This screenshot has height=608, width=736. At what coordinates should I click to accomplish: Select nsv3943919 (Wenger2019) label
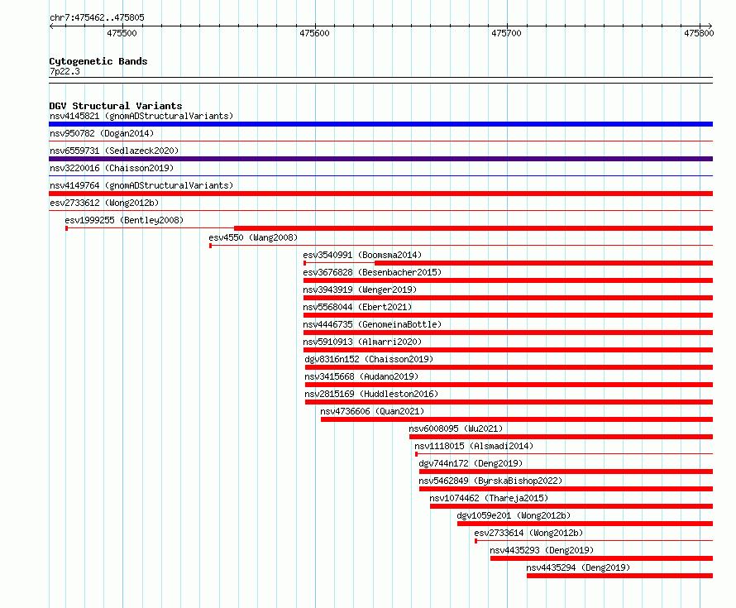click(360, 290)
